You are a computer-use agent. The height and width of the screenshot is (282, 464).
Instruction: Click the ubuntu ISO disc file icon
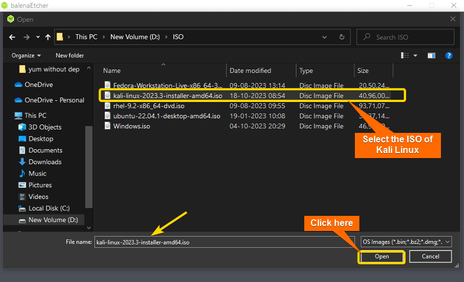pyautogui.click(x=108, y=115)
